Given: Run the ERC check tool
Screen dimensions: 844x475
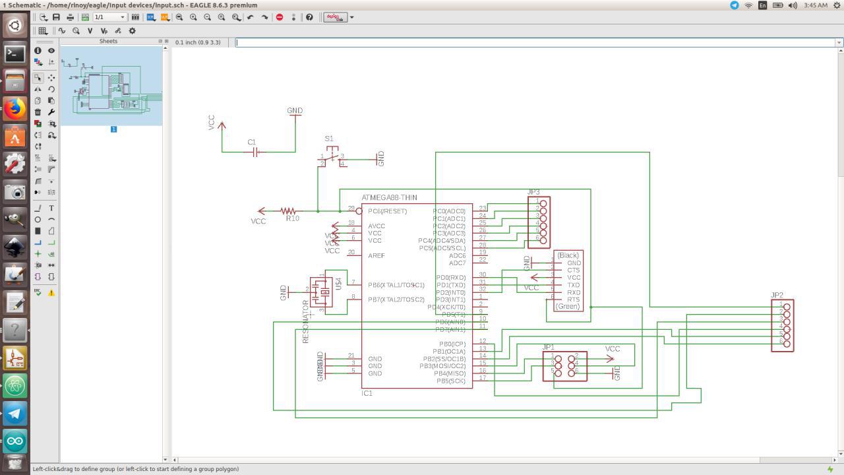Looking at the screenshot, I should (x=38, y=292).
